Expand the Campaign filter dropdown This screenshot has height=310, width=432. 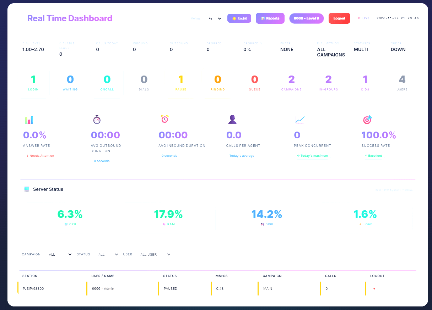tap(60, 254)
